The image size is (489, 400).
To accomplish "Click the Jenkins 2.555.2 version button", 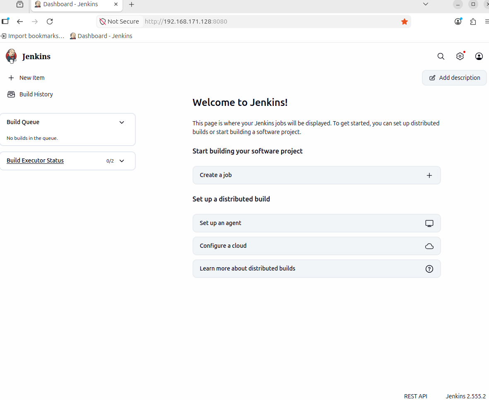I will pos(466,396).
